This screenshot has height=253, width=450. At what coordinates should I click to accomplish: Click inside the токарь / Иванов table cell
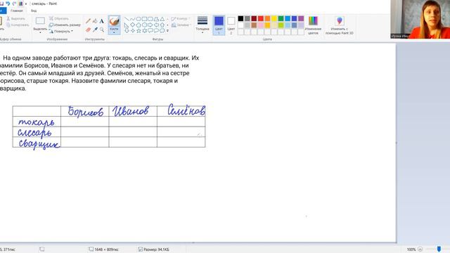click(x=133, y=122)
